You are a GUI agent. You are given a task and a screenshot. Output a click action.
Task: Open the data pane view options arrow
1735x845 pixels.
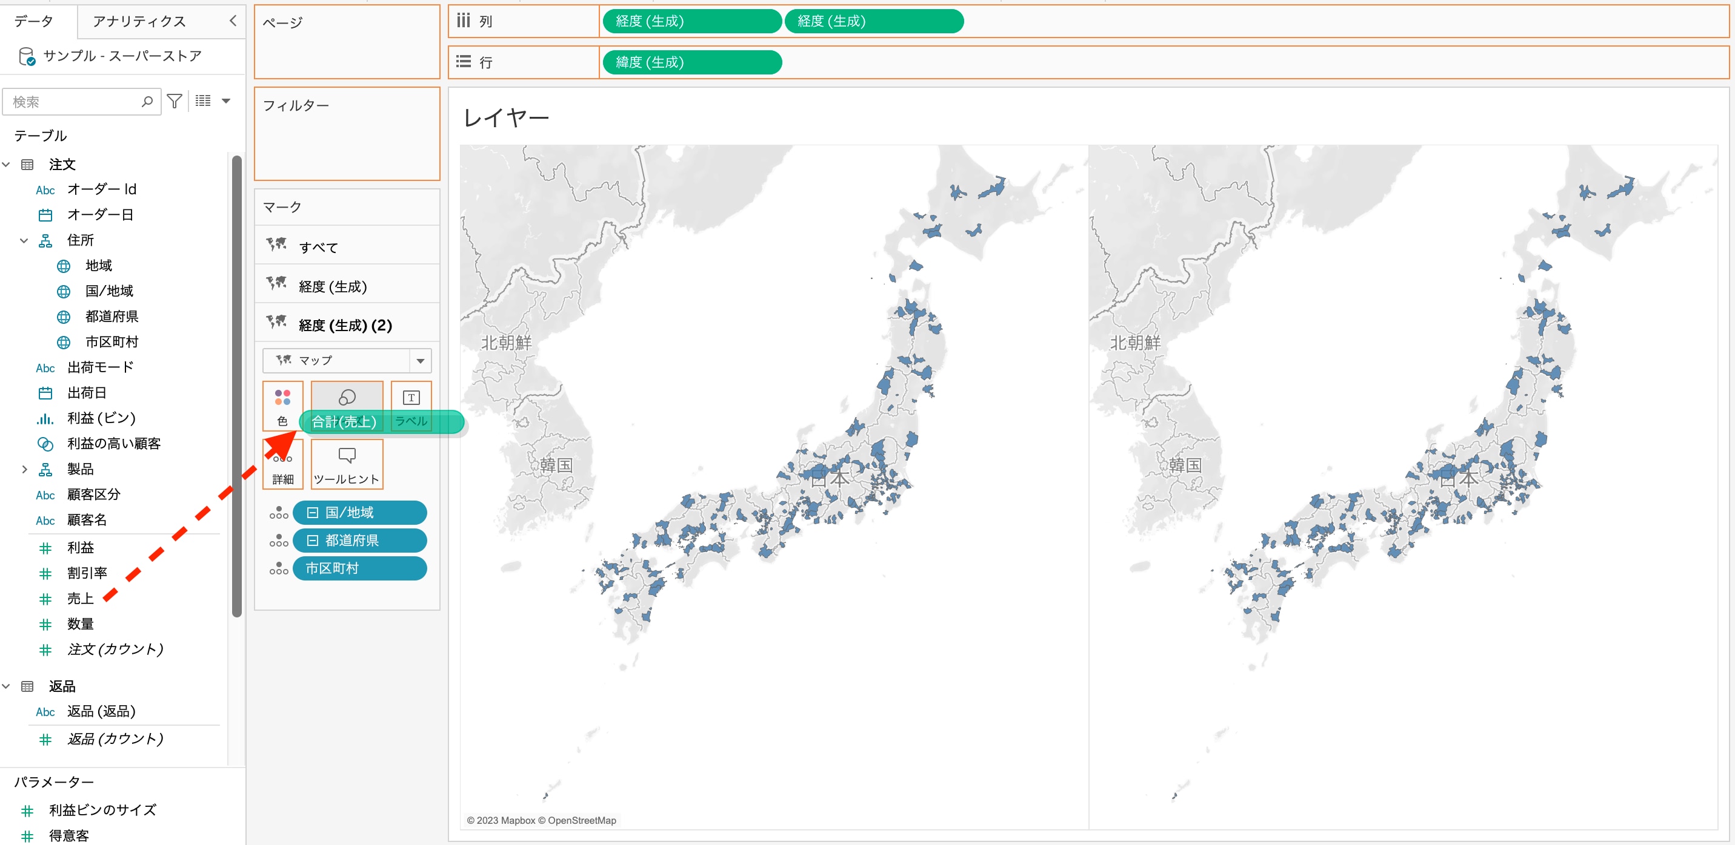(226, 102)
